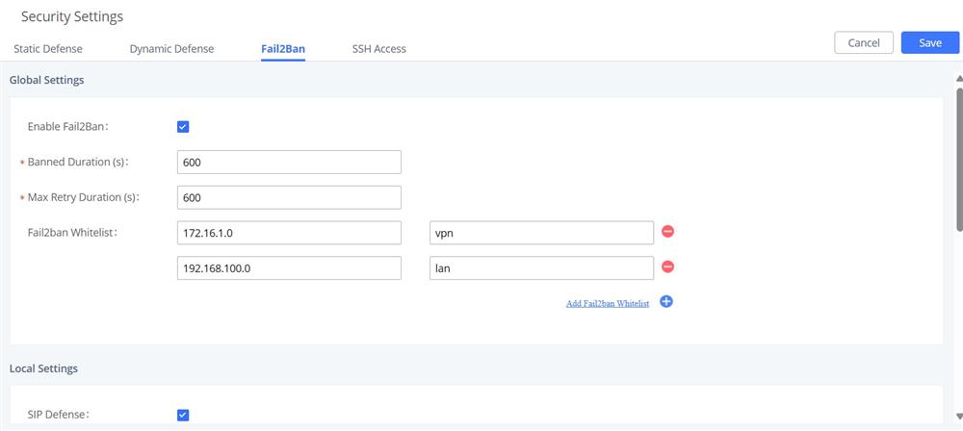Screen dimensions: 963x431
Task: Click the blue plus icon to add whitelist
Action: click(665, 302)
